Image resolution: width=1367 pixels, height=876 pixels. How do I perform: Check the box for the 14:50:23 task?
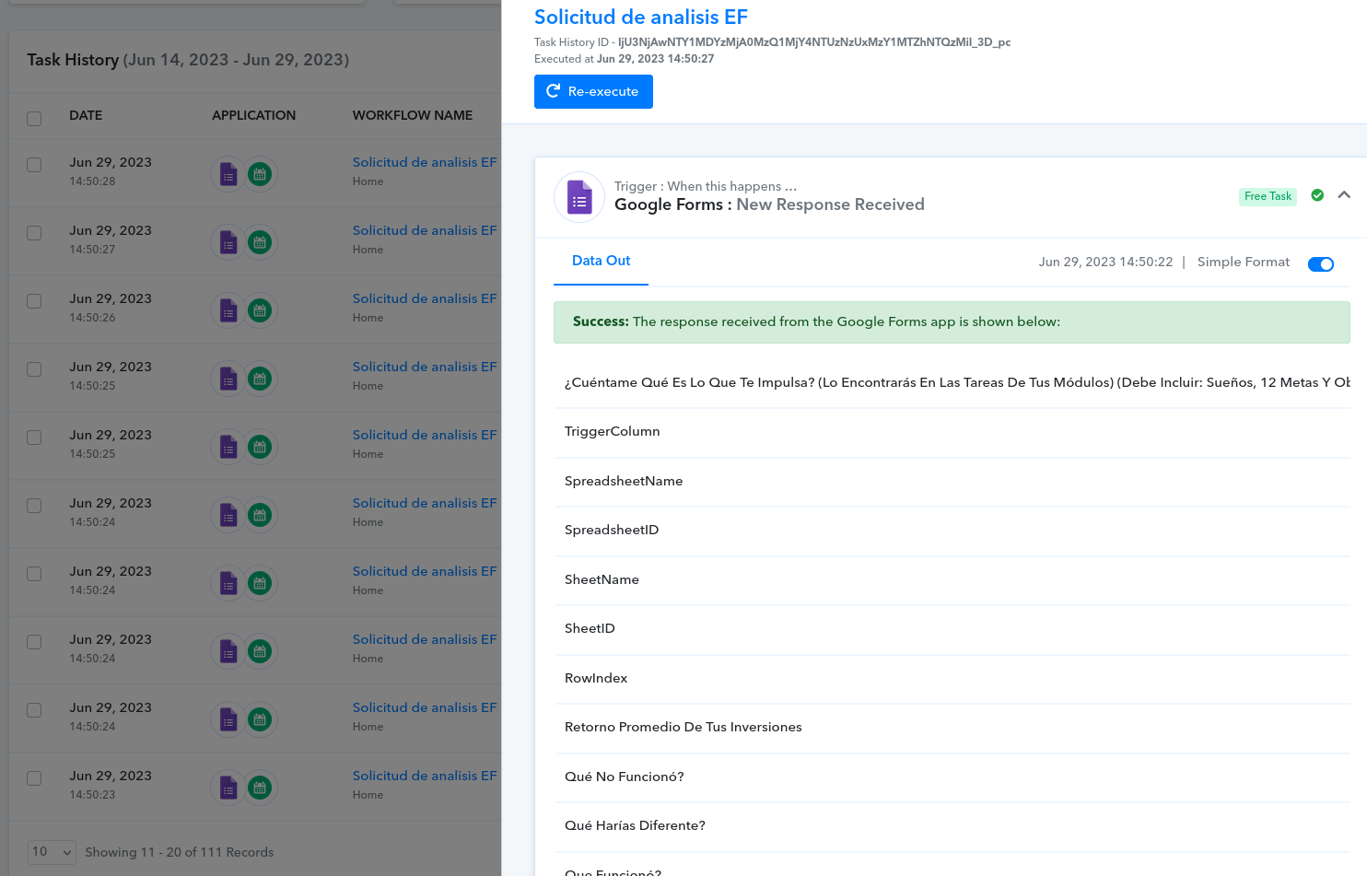tap(34, 778)
